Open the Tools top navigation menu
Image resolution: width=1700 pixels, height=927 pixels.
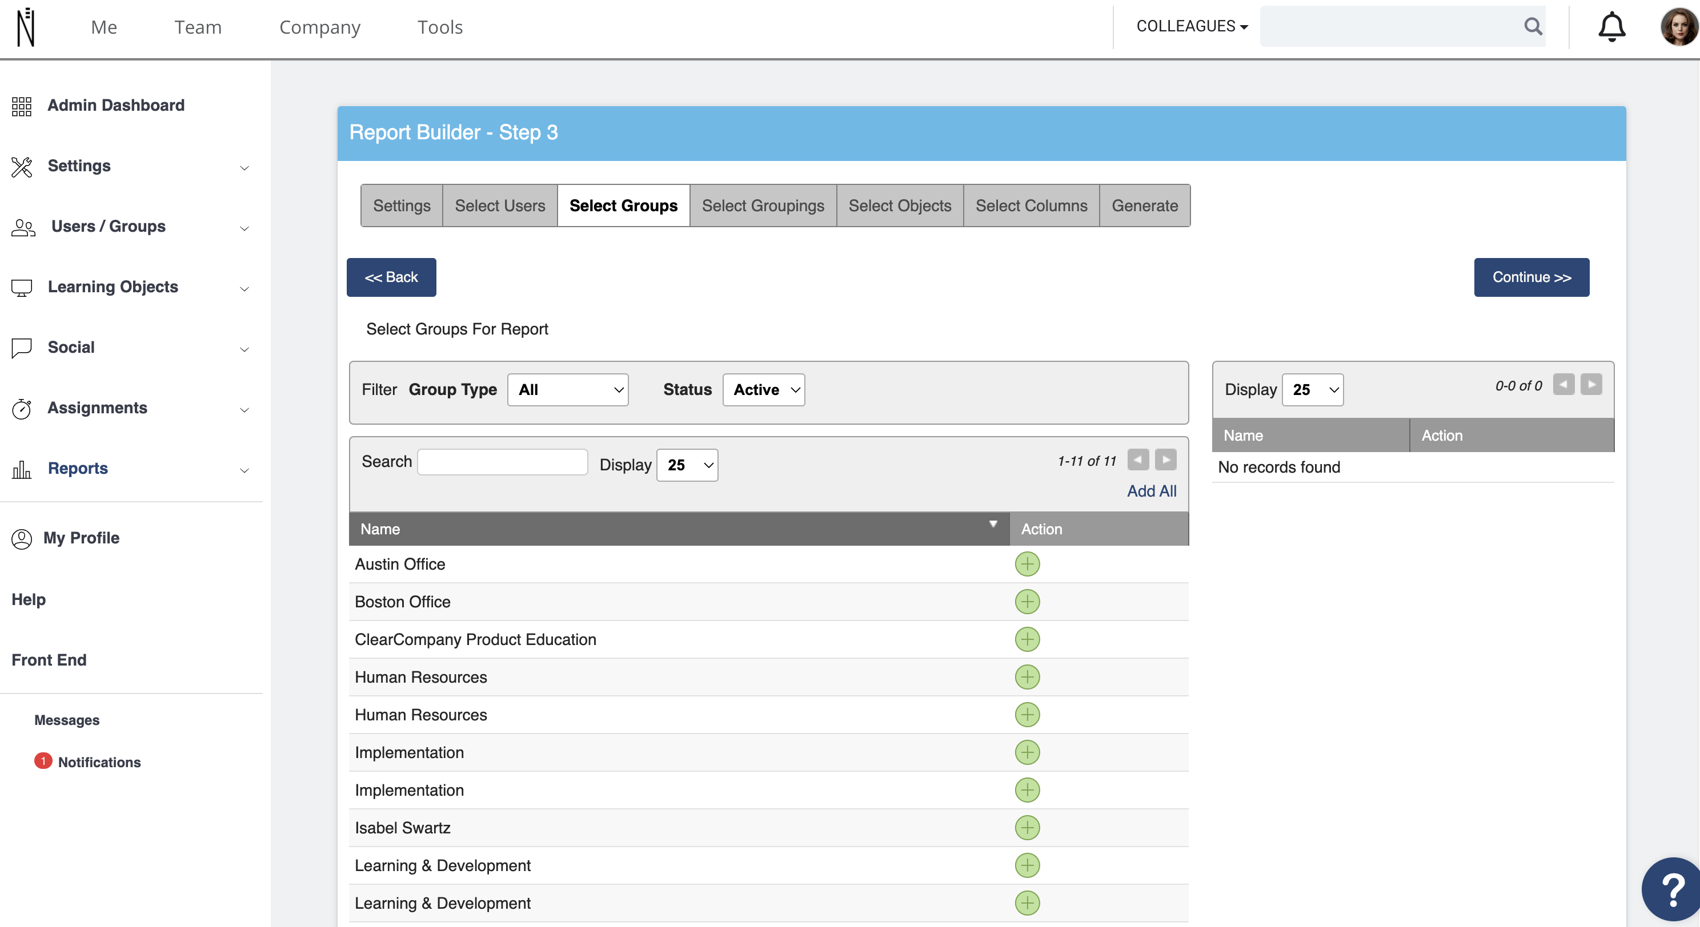[x=439, y=27]
